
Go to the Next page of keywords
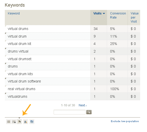(x=82, y=105)
